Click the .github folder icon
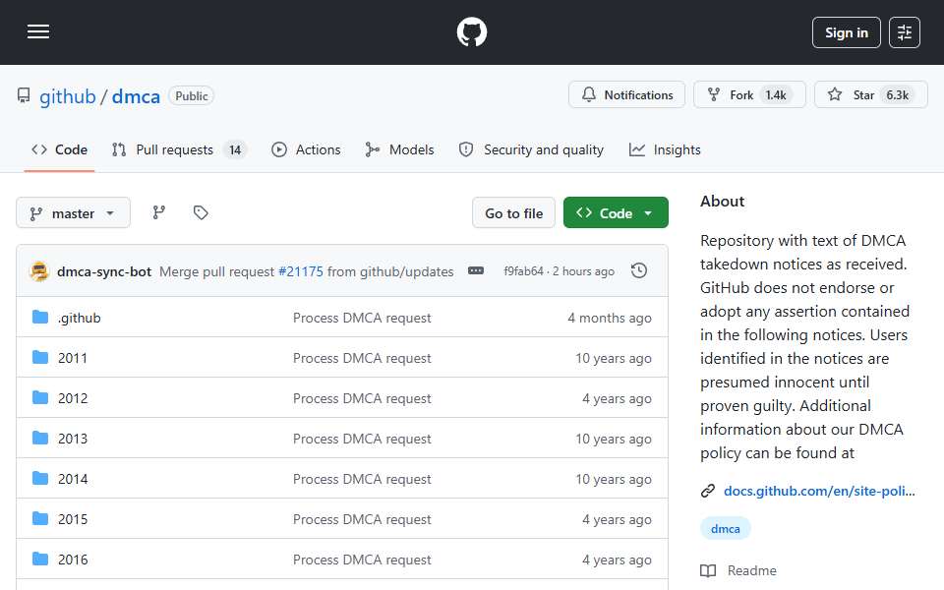 (39, 318)
